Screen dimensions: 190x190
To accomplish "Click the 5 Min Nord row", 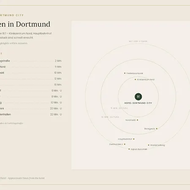I will tap(31, 67).
